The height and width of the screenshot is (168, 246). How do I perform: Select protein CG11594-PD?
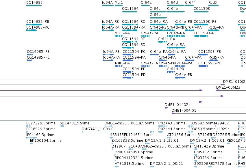(x=128, y=78)
